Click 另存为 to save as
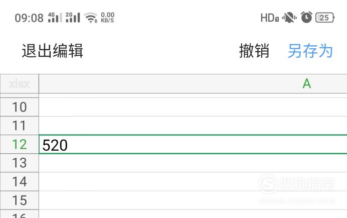The width and height of the screenshot is (347, 218). coord(310,51)
